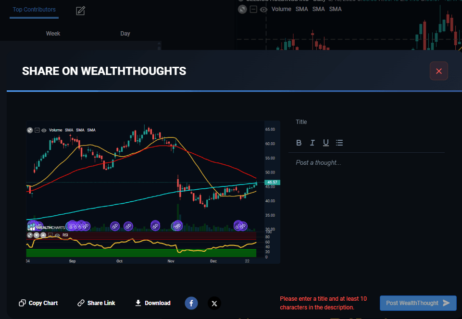462x319 pixels.
Task: Toggle bold formatting in thought editor
Action: pos(299,143)
